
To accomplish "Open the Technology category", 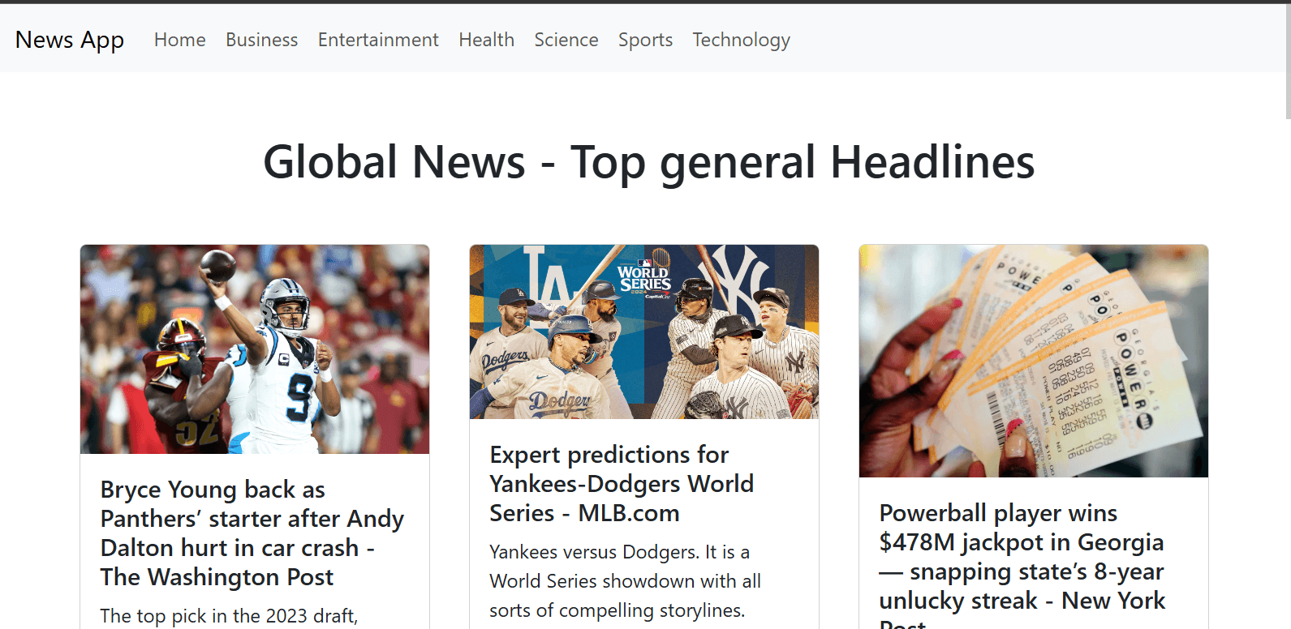I will click(742, 40).
